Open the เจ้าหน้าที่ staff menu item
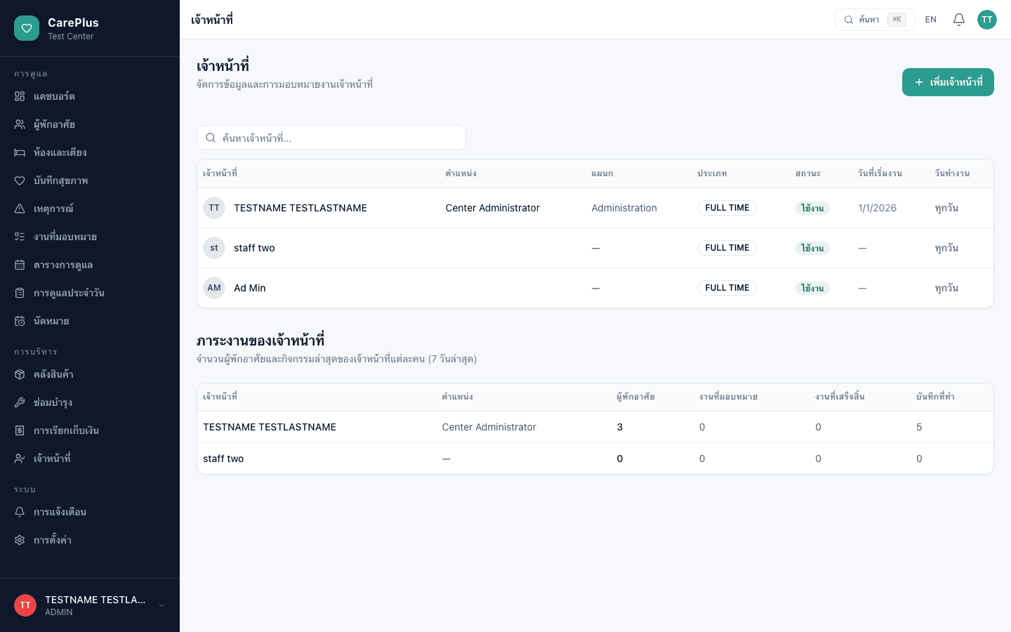 90,459
